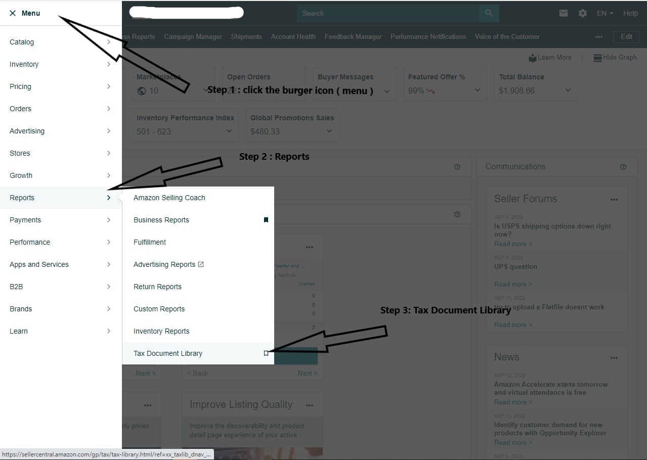647x460 pixels.
Task: Expand the Pricing menu chevron
Action: [x=109, y=86]
